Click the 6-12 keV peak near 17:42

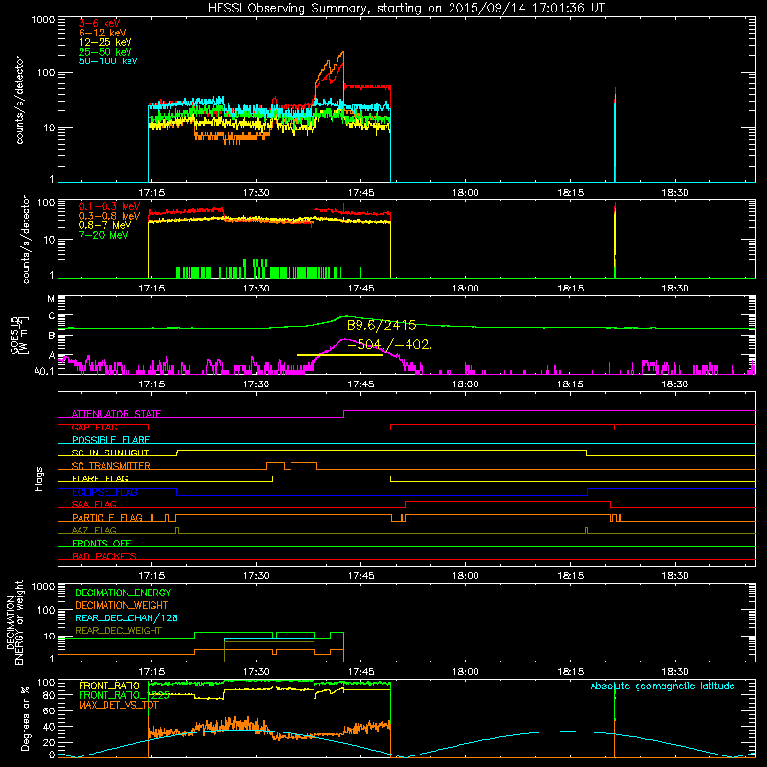coord(342,53)
